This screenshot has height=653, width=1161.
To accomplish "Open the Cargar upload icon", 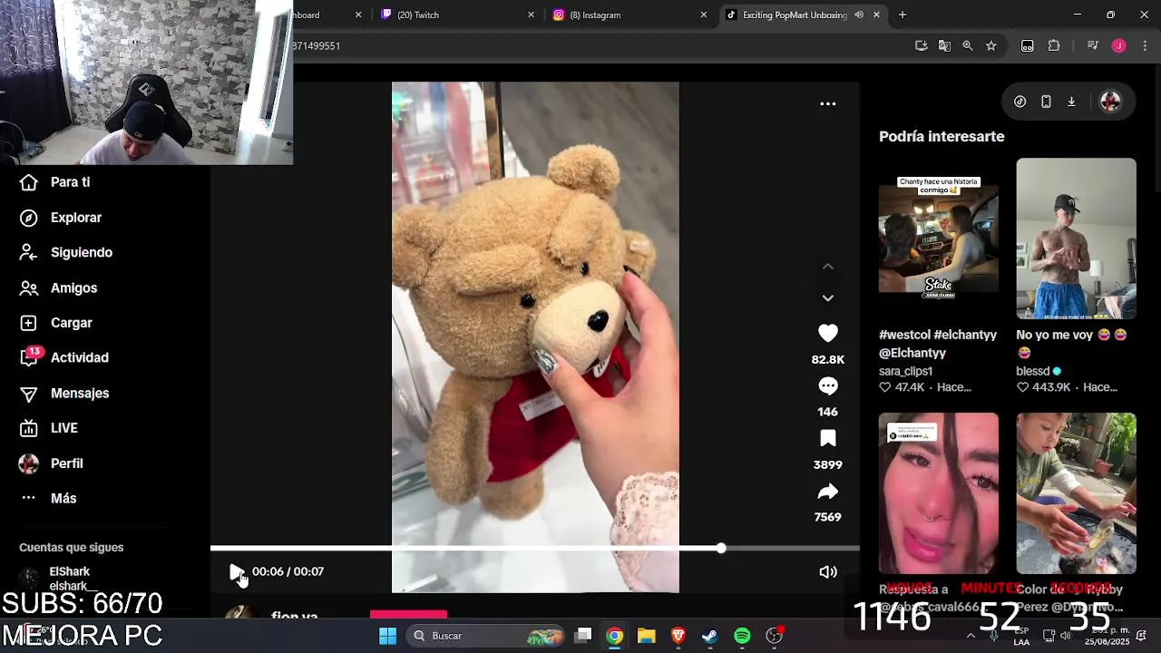I will point(29,323).
